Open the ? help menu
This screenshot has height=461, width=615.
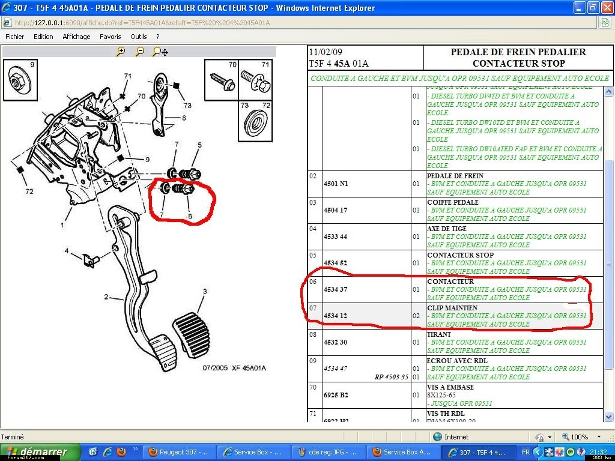(x=158, y=37)
